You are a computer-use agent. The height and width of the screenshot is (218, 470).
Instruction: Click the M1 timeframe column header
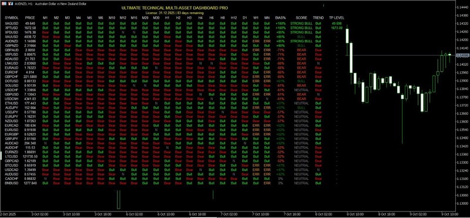pyautogui.click(x=45, y=18)
